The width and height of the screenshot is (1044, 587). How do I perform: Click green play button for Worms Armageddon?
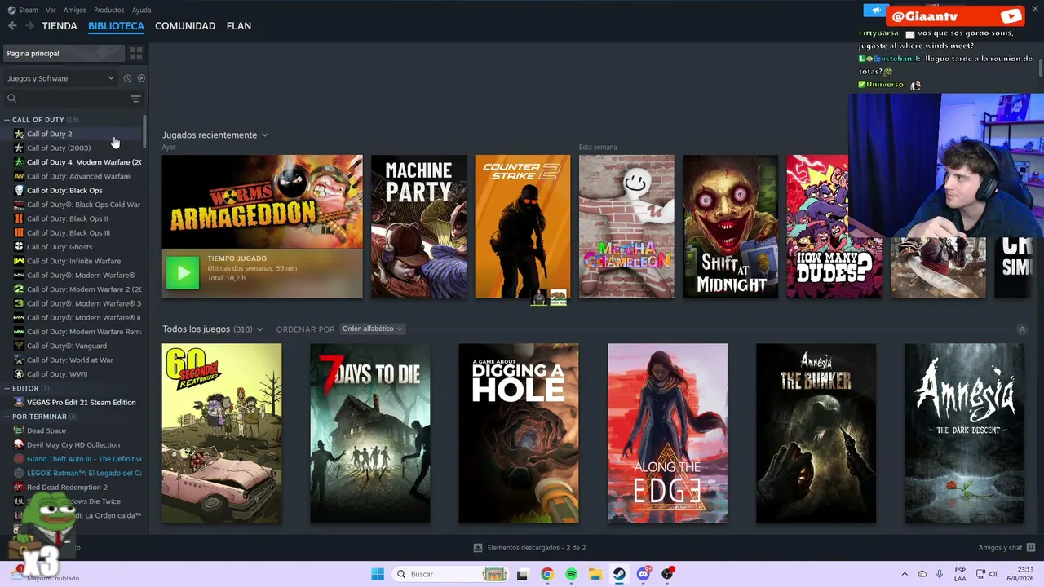[183, 273]
